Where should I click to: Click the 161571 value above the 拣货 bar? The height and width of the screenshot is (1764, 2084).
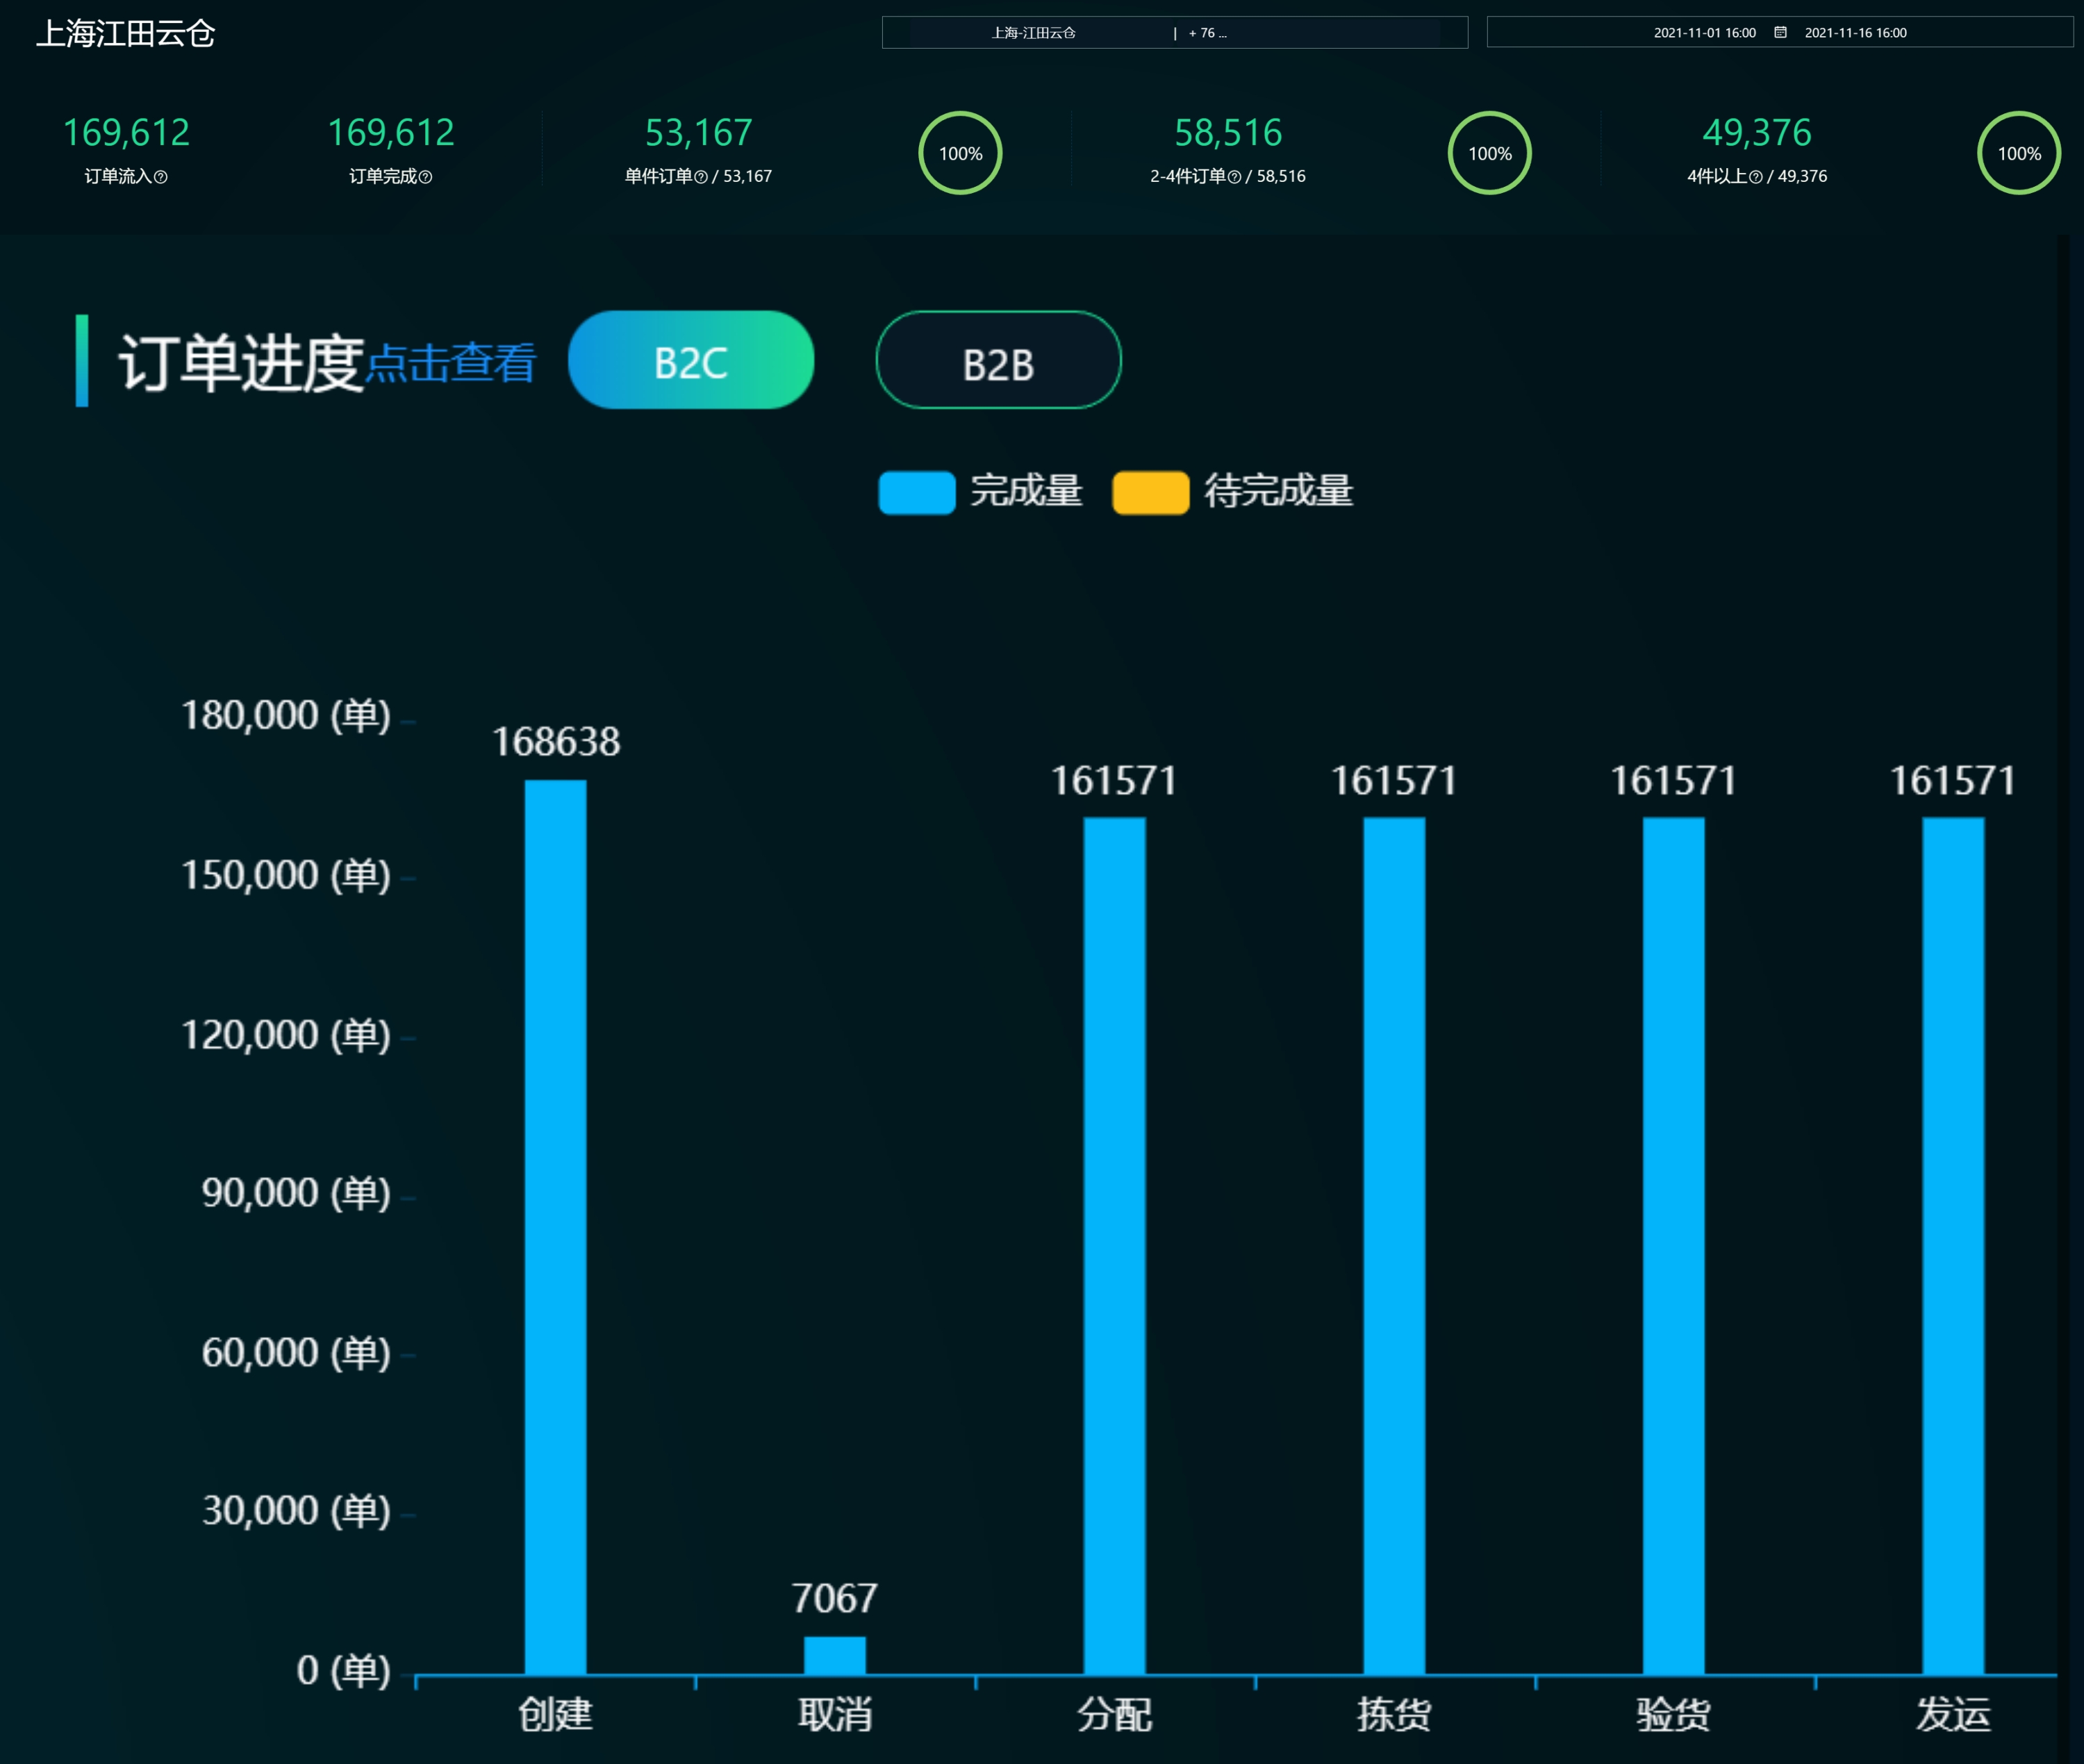tap(1394, 781)
